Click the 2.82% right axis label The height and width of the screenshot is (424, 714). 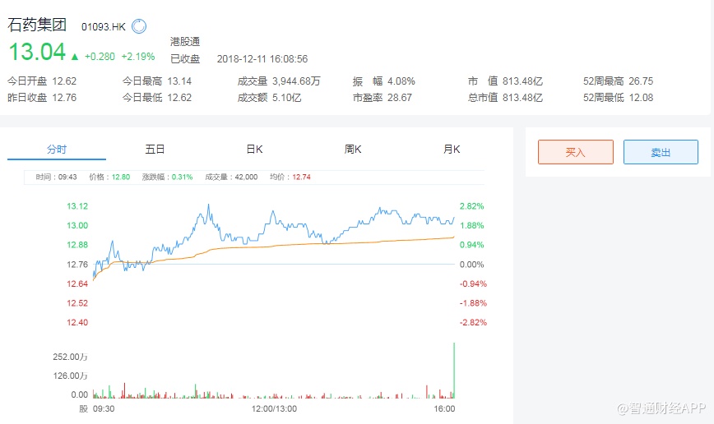pos(471,206)
